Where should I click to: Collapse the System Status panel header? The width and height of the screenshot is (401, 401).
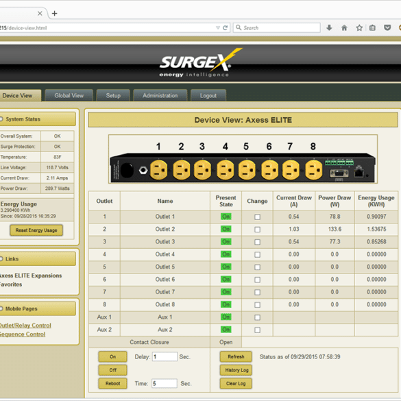[37, 119]
